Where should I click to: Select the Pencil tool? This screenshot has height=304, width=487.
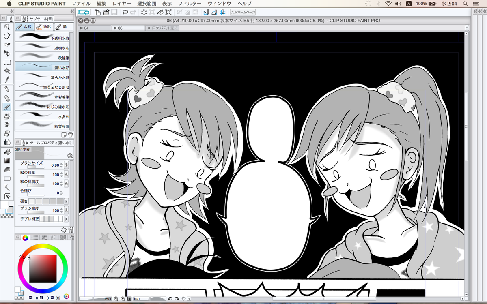point(7,98)
